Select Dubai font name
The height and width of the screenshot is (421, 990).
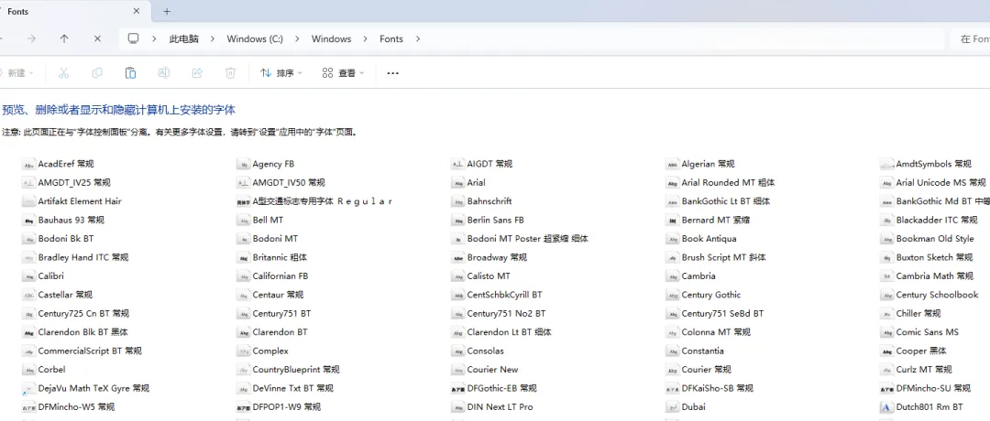tap(693, 407)
